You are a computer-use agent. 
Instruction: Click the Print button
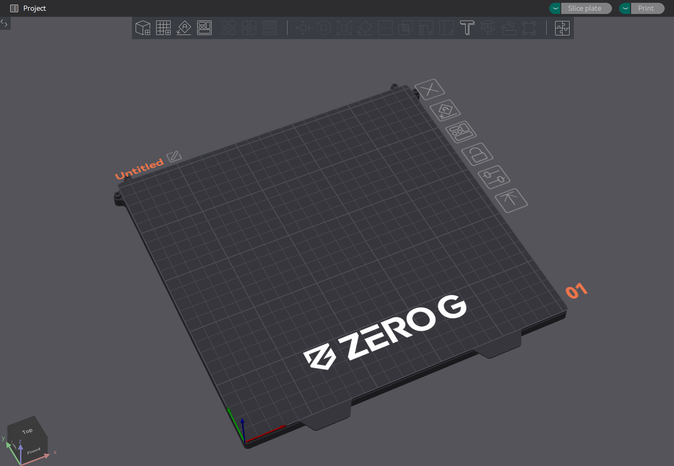coord(647,8)
